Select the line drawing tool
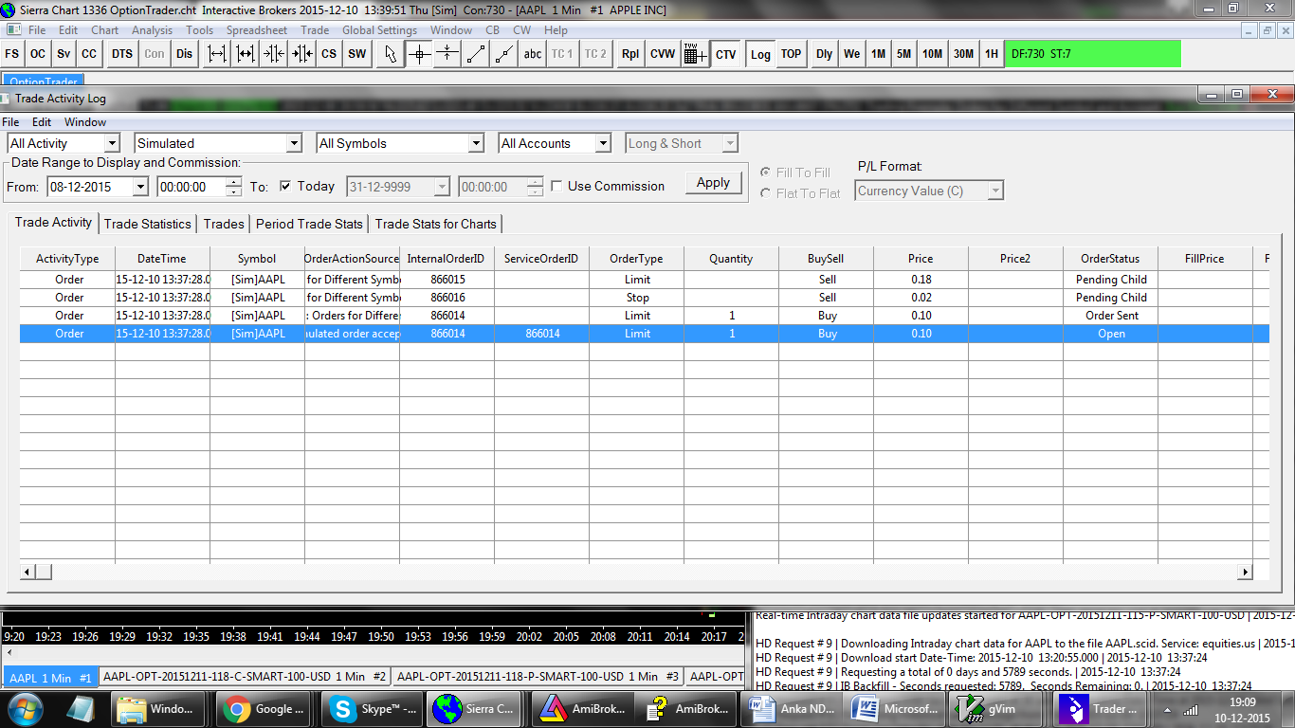This screenshot has height=728, width=1295. point(476,54)
